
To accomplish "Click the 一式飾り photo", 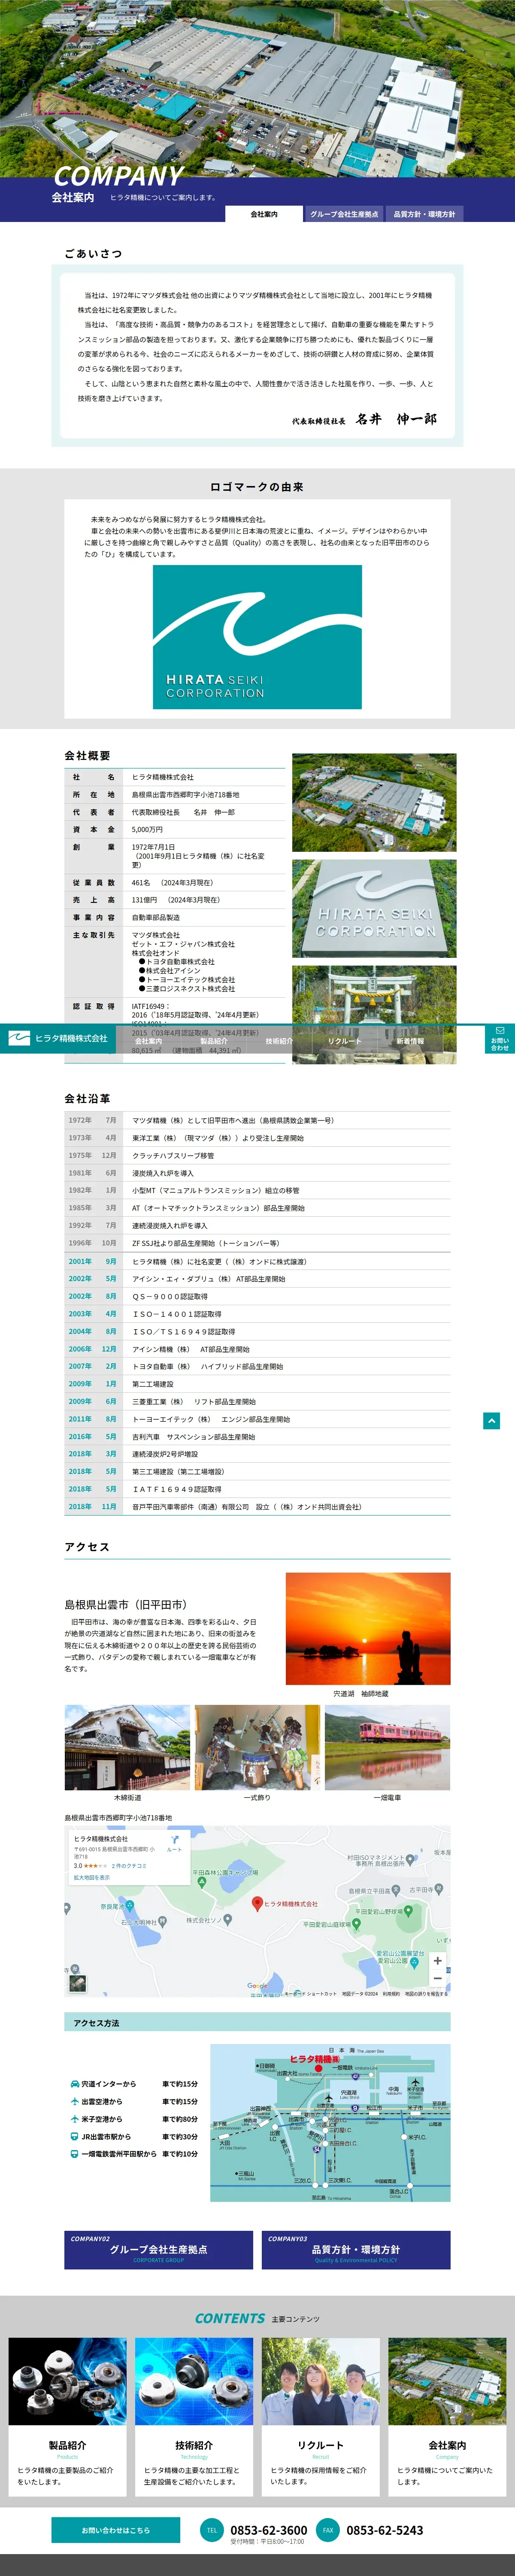I will coord(257,1747).
